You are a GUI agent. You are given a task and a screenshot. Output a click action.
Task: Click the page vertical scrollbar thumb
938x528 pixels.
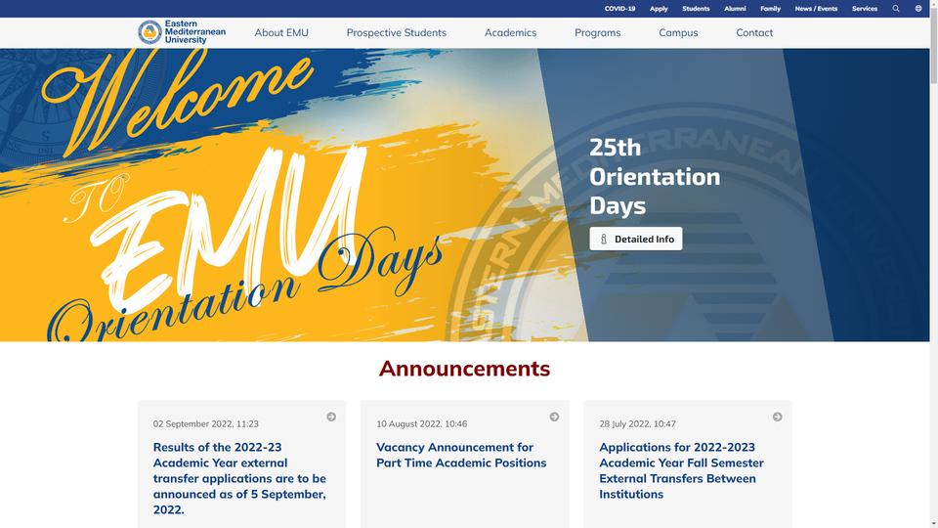pos(934,46)
